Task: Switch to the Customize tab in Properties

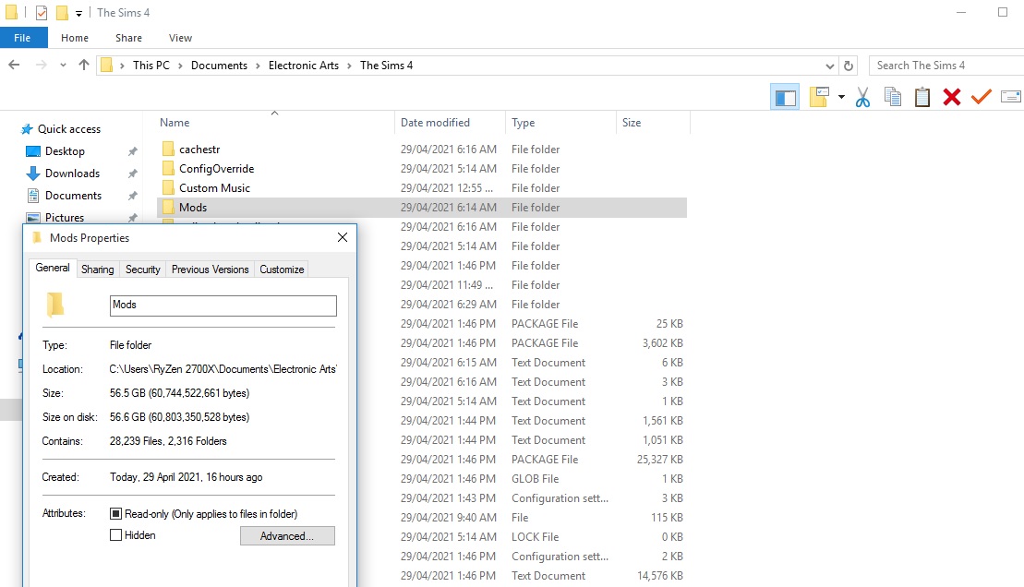Action: click(x=283, y=269)
